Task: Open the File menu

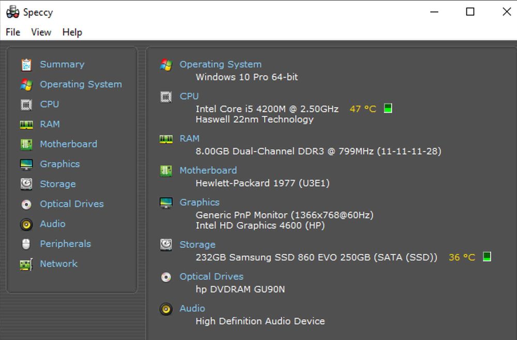Action: click(13, 32)
